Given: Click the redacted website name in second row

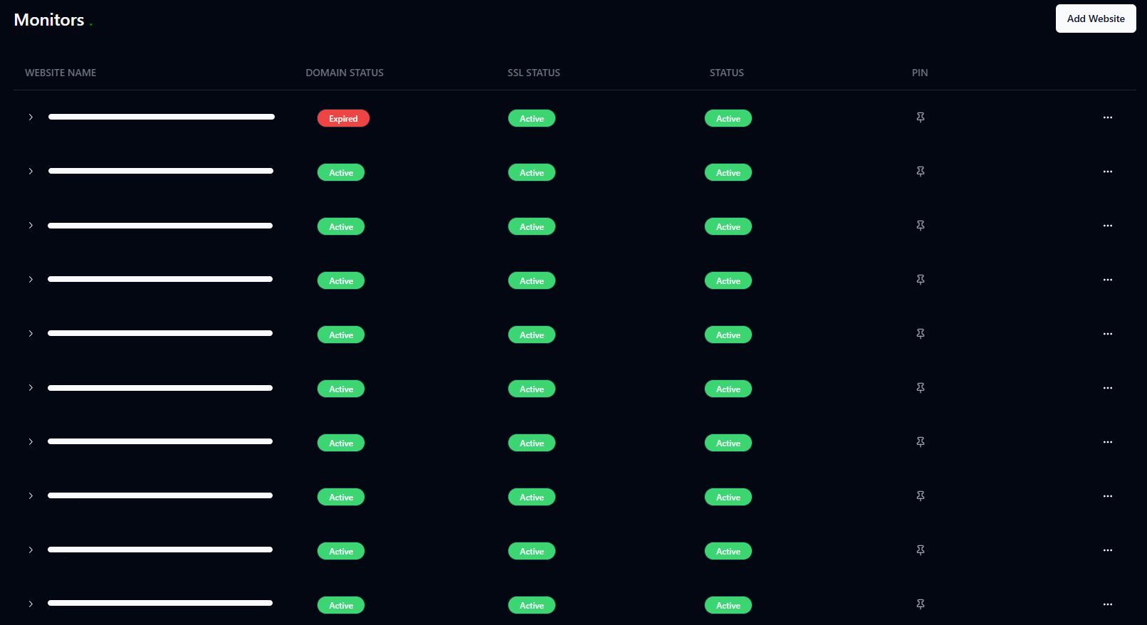Looking at the screenshot, I should pos(161,171).
